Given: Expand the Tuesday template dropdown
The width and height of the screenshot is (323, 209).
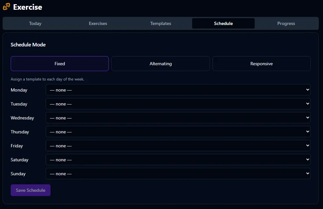Looking at the screenshot, I should tap(178, 104).
